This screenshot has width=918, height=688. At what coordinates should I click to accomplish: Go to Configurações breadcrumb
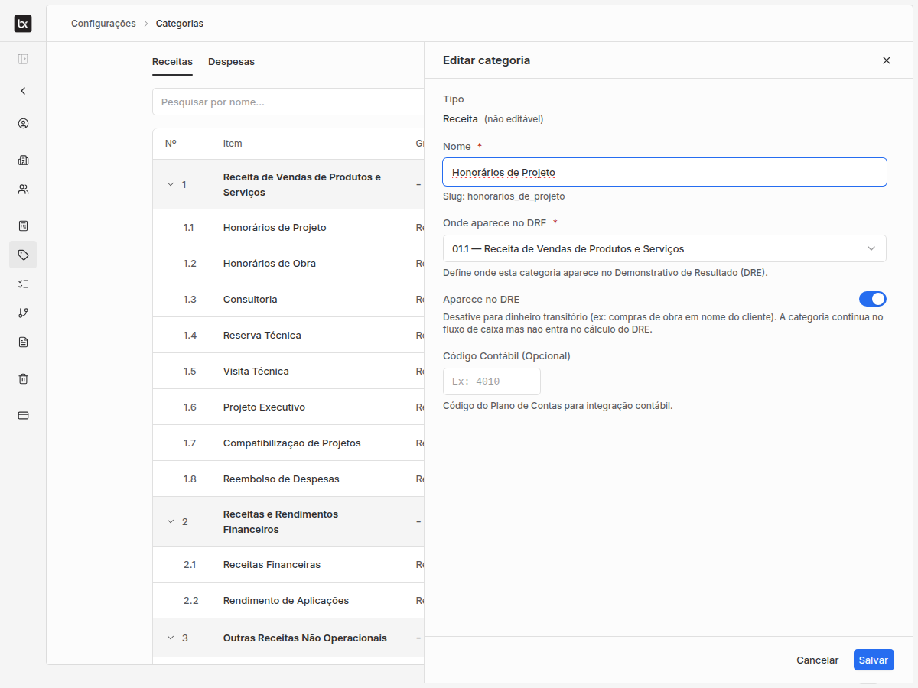pyautogui.click(x=103, y=24)
